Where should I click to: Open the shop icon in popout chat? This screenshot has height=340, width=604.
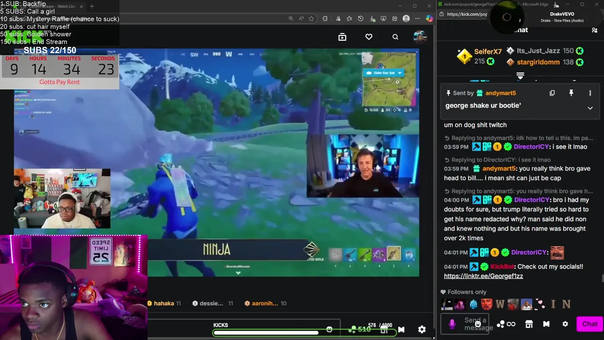[529, 324]
